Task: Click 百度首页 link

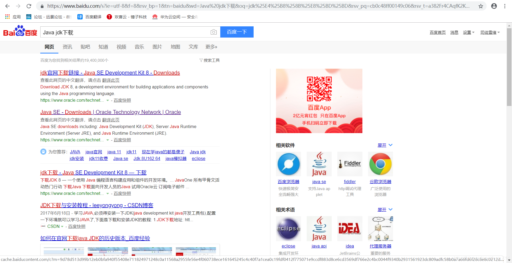Action: [438, 32]
